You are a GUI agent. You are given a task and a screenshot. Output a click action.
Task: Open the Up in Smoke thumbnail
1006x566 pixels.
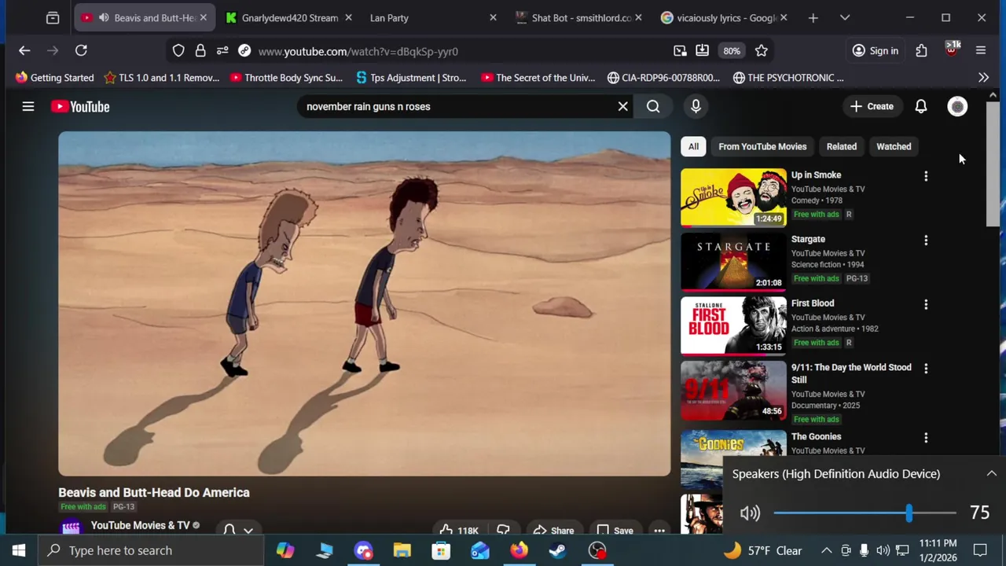click(733, 197)
